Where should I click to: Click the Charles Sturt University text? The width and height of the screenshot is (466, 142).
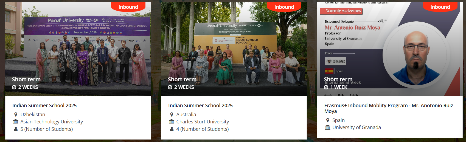click(x=203, y=122)
